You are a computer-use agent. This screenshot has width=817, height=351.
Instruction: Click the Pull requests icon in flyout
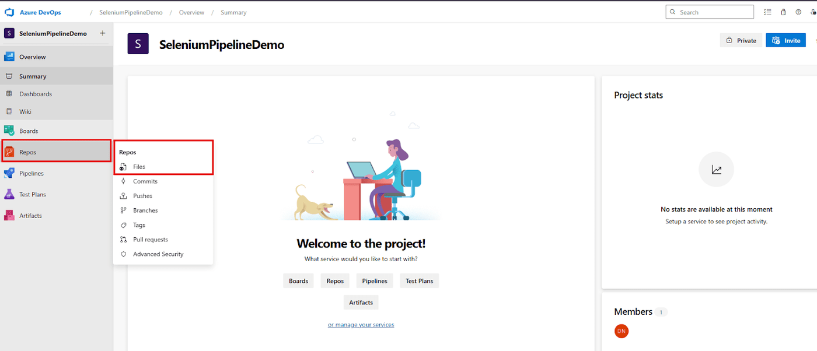[123, 240]
